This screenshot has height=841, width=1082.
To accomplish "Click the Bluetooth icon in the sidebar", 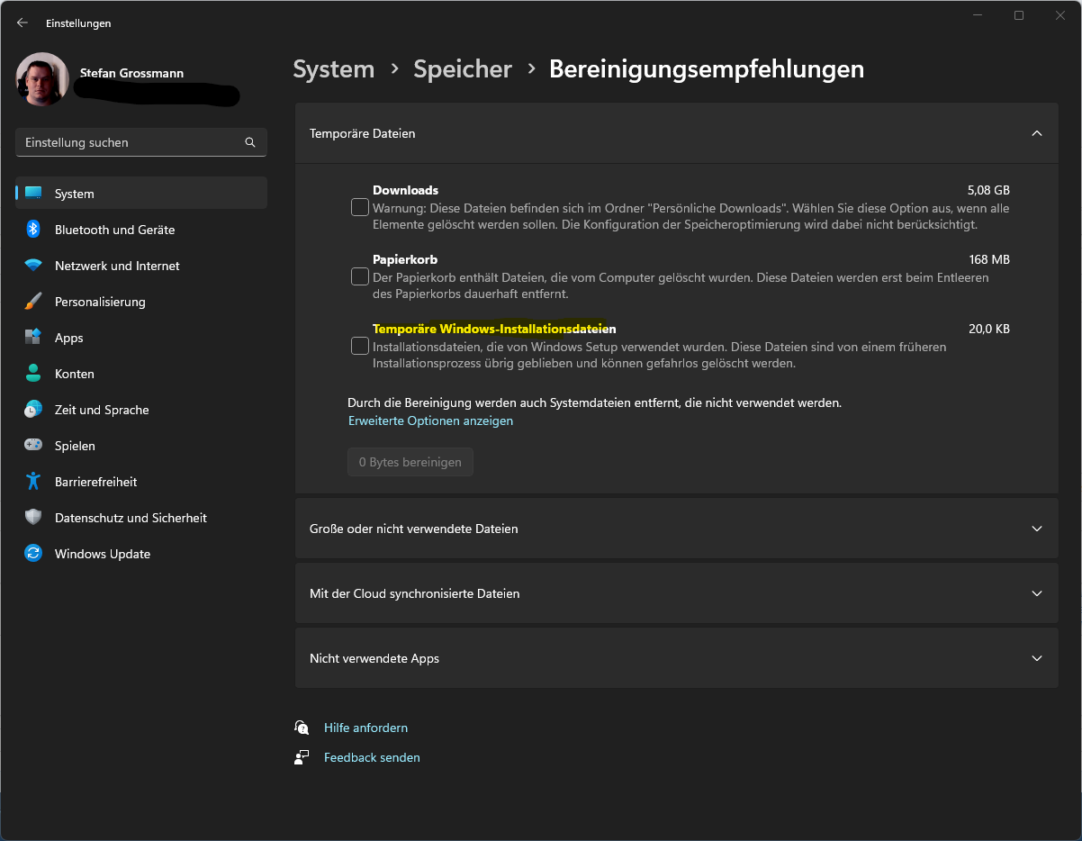I will click(33, 230).
